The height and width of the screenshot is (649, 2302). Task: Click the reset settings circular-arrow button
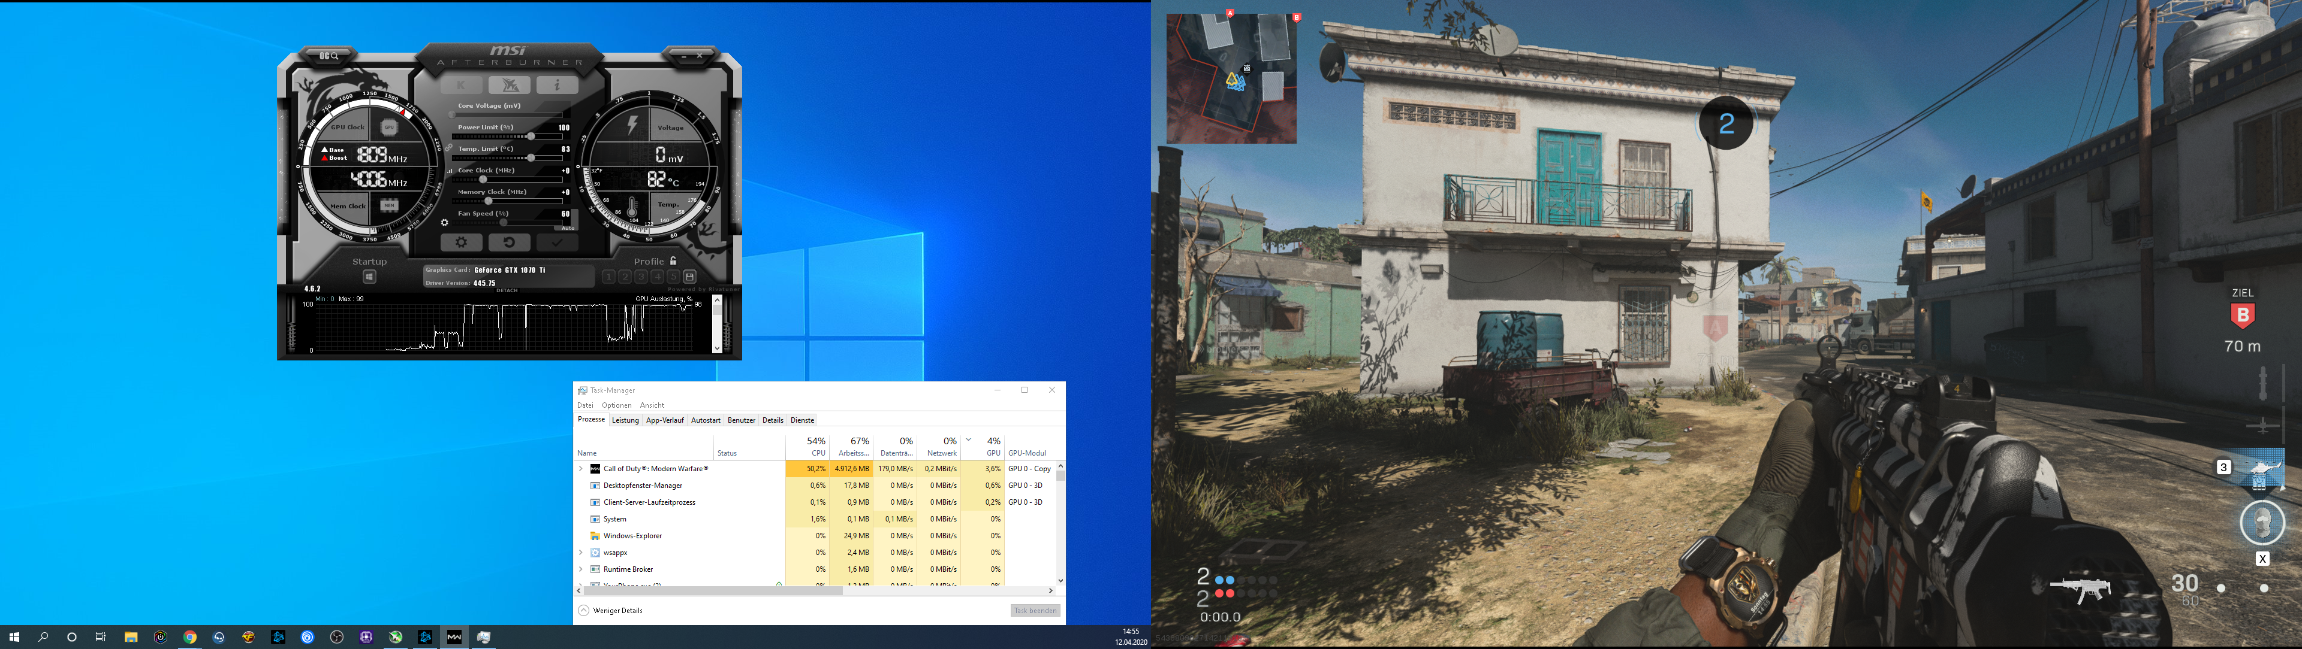(x=508, y=242)
